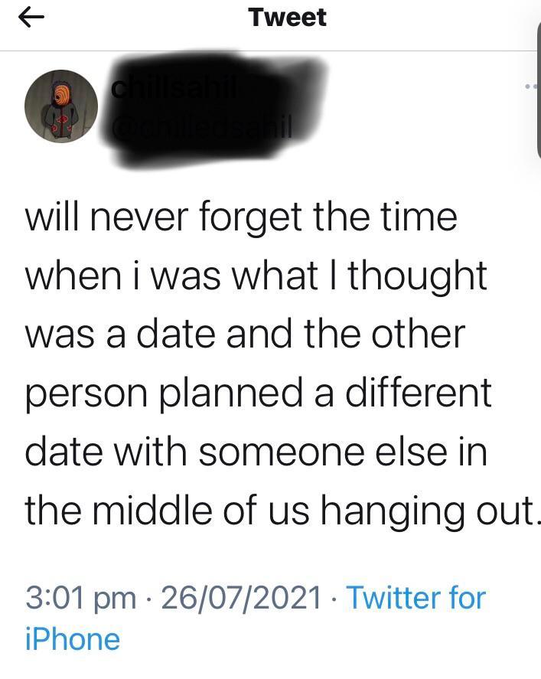Click the line "when i was what I thought"
The image size is (541, 679).
point(256,276)
